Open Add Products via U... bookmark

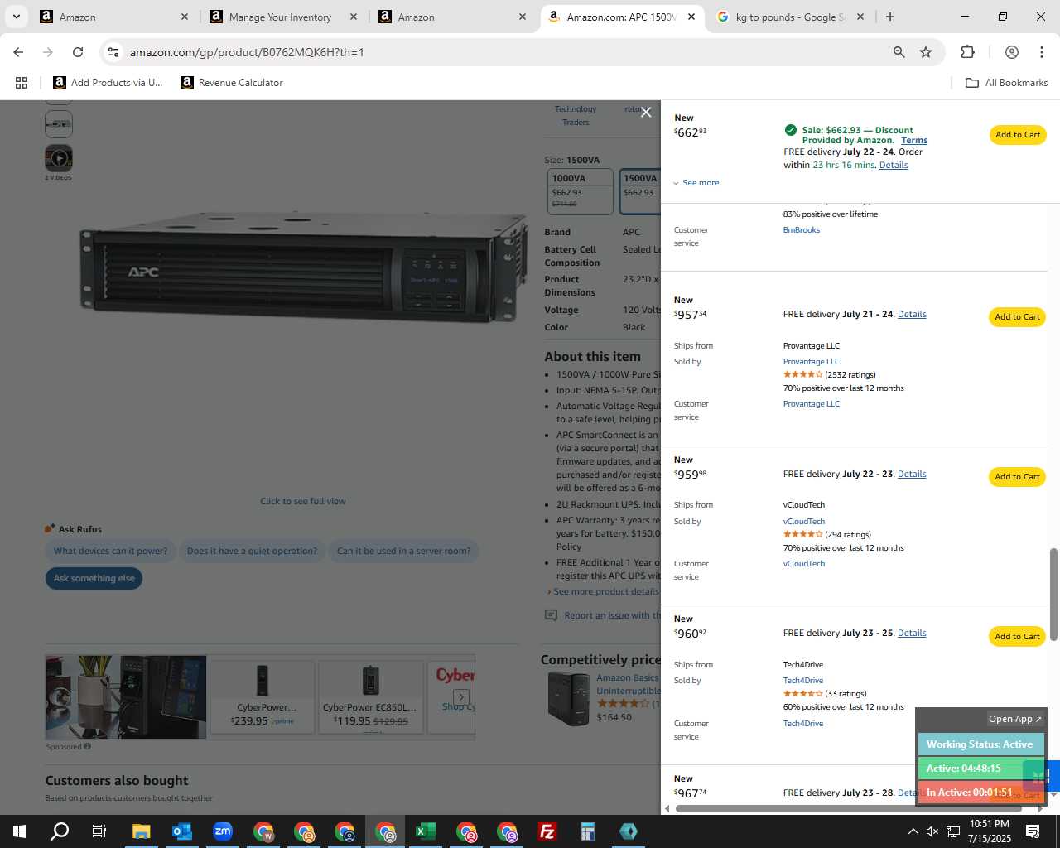[108, 83]
